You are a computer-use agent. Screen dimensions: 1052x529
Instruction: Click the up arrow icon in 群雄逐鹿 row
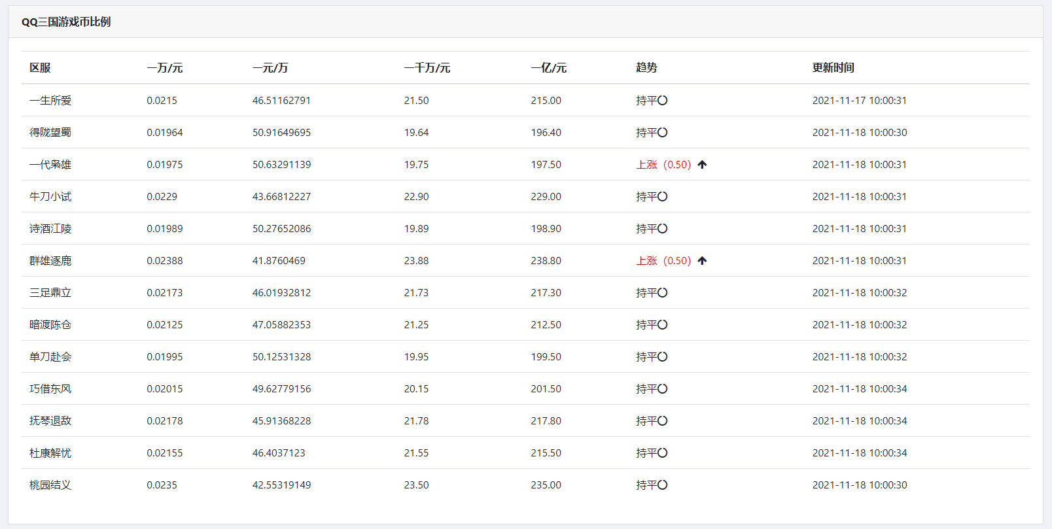(x=702, y=261)
